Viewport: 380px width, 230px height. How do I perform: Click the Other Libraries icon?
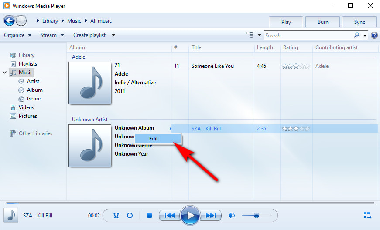click(13, 133)
